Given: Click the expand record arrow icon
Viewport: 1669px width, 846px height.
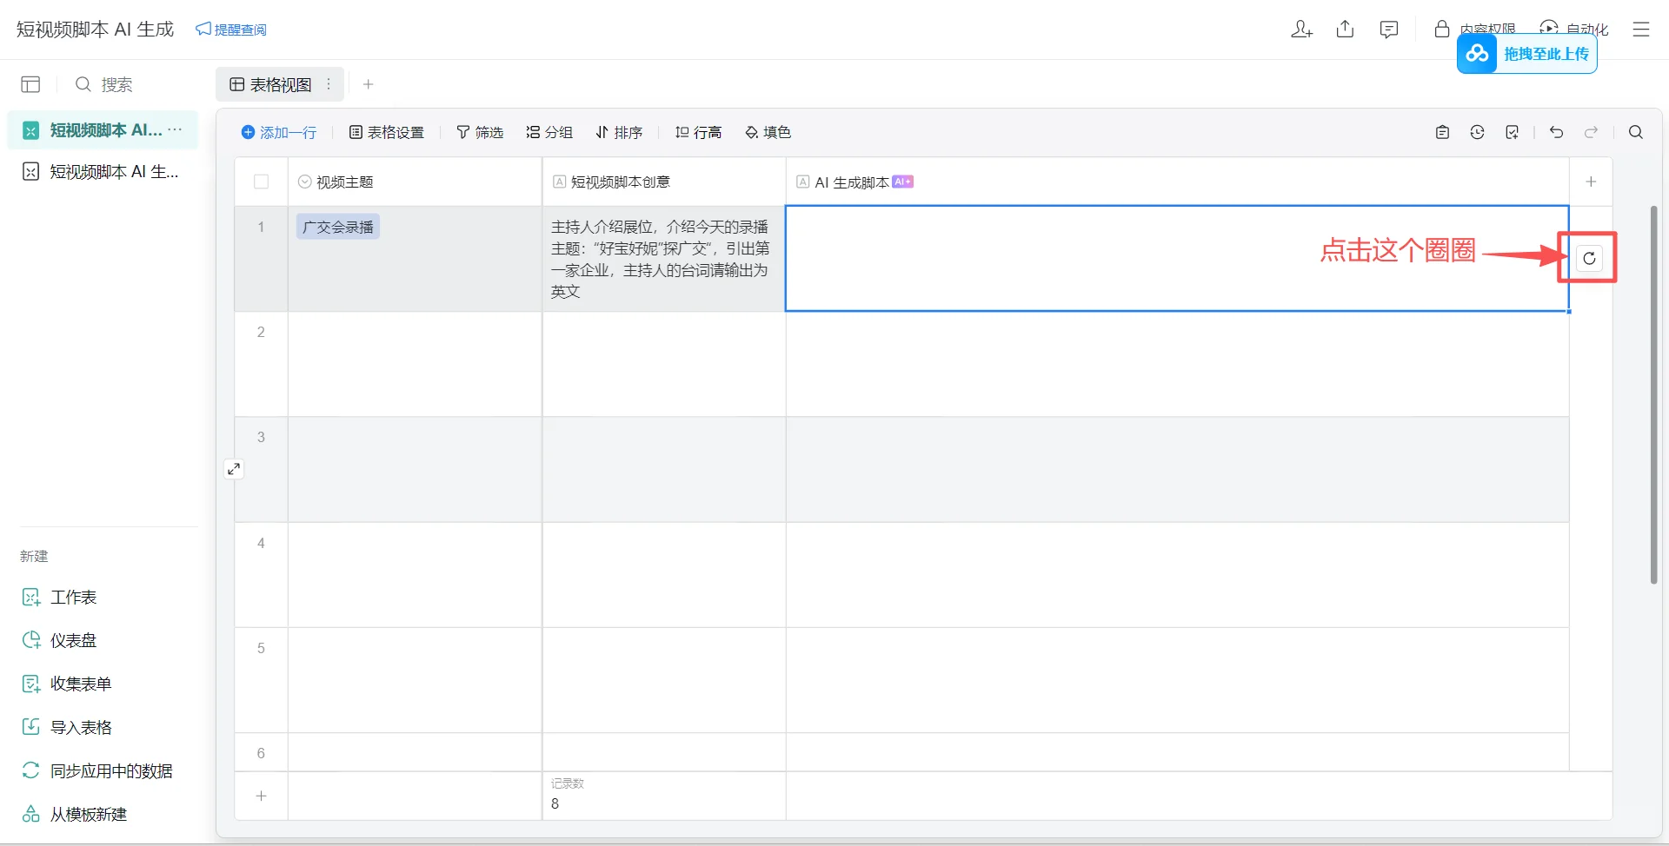Looking at the screenshot, I should pyautogui.click(x=234, y=469).
